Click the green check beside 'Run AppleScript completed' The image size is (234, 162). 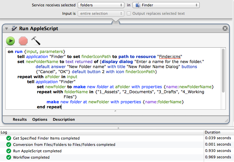point(9,151)
